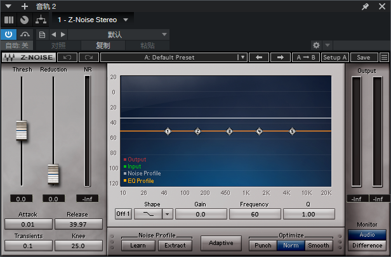Click the Transients value 0.1
The height and width of the screenshot is (257, 391).
pyautogui.click(x=28, y=246)
